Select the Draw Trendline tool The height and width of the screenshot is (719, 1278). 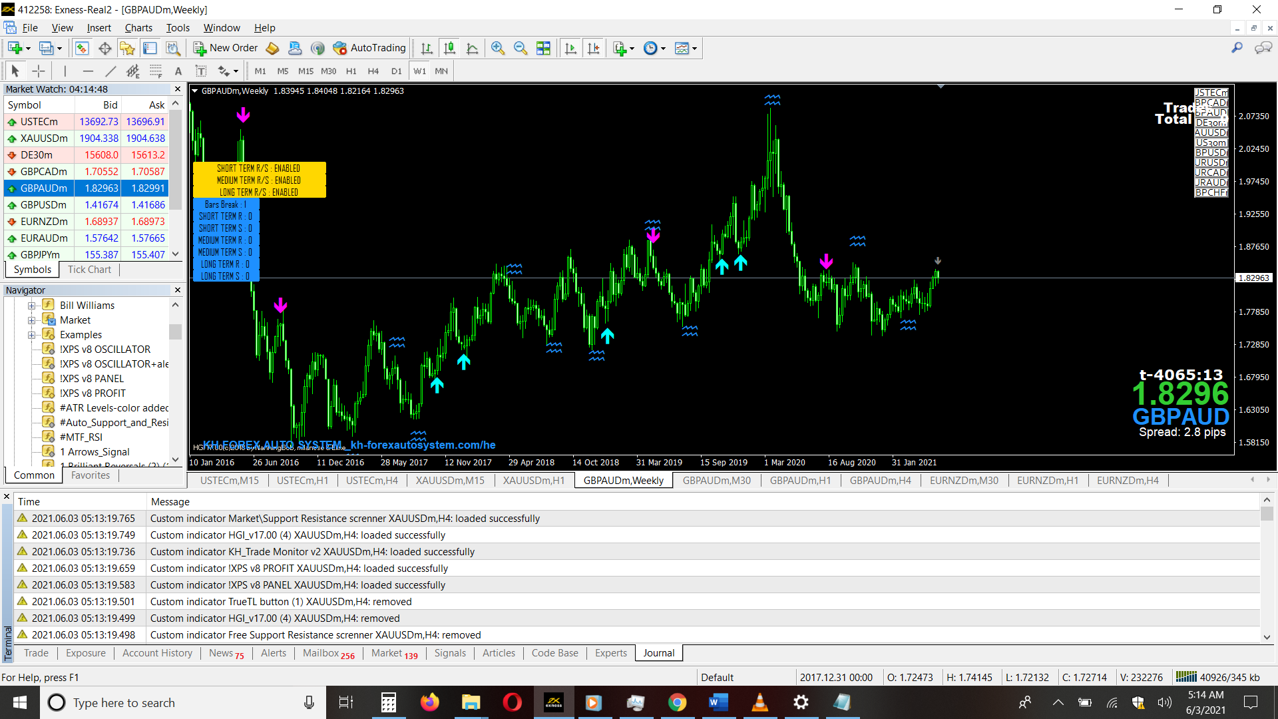(x=110, y=71)
